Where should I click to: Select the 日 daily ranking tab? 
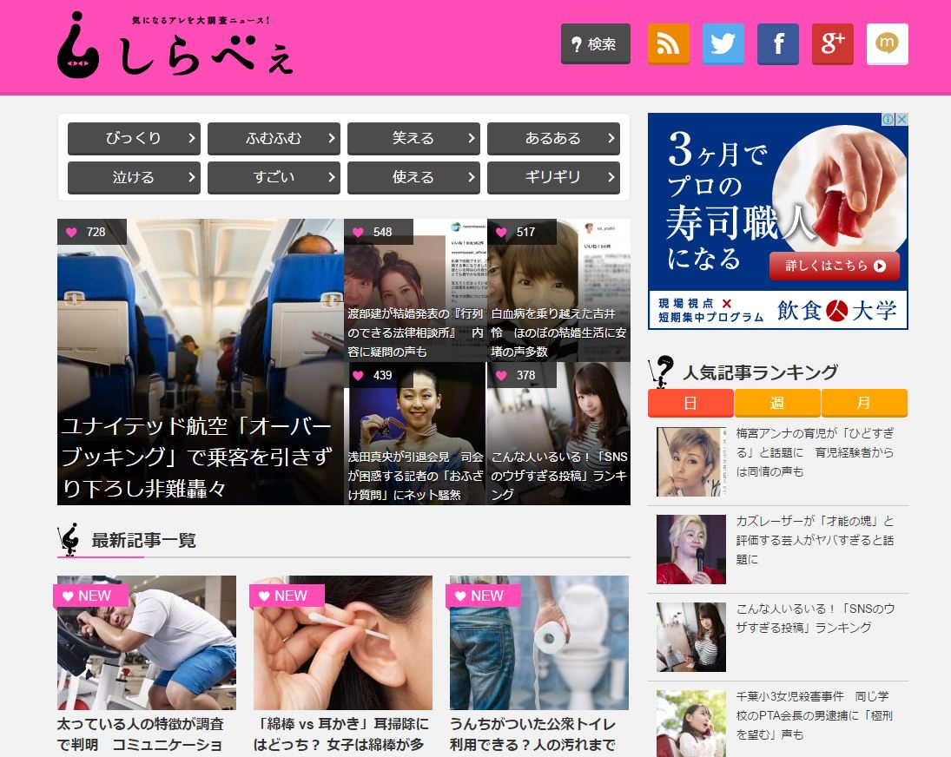(690, 404)
